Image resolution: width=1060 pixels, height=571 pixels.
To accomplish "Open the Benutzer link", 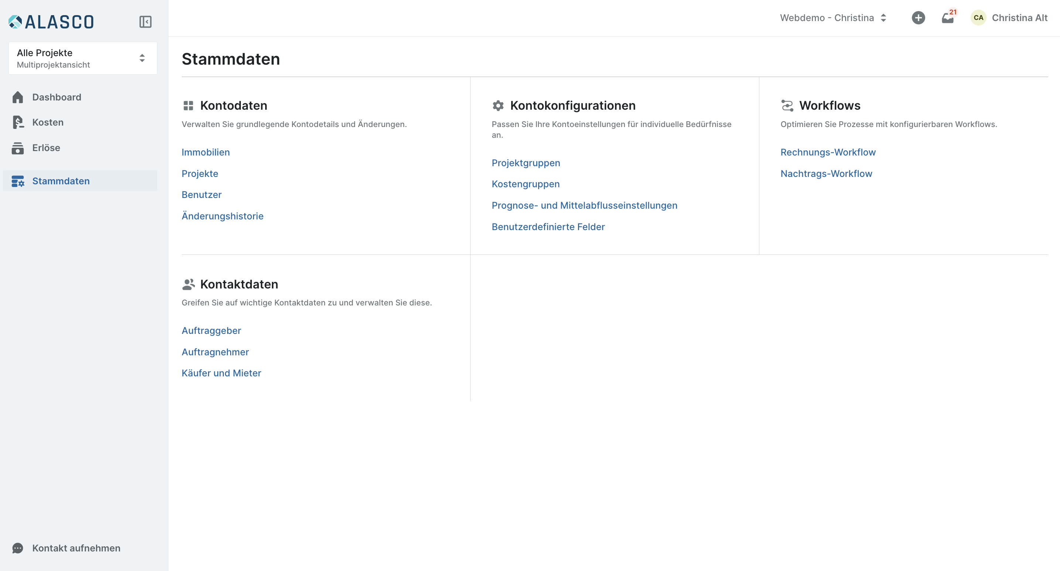I will coord(202,195).
